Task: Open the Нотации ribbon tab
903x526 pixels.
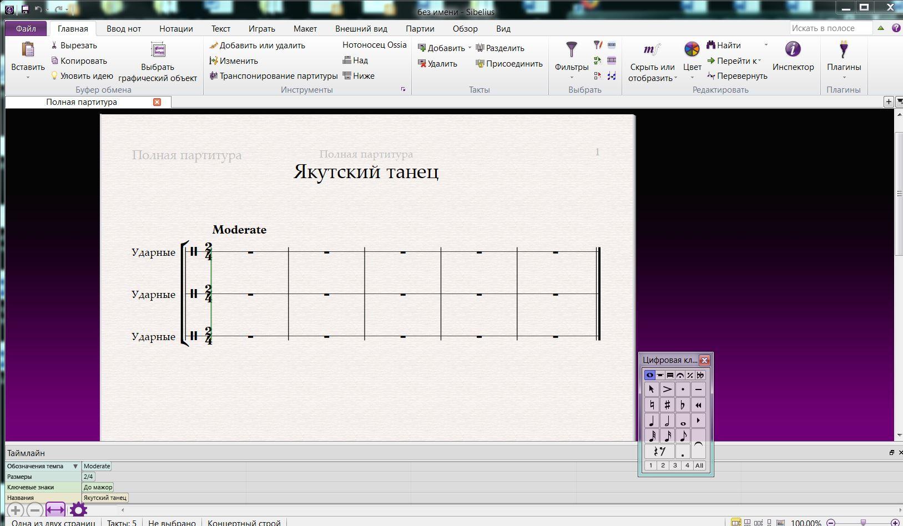Action: click(176, 29)
